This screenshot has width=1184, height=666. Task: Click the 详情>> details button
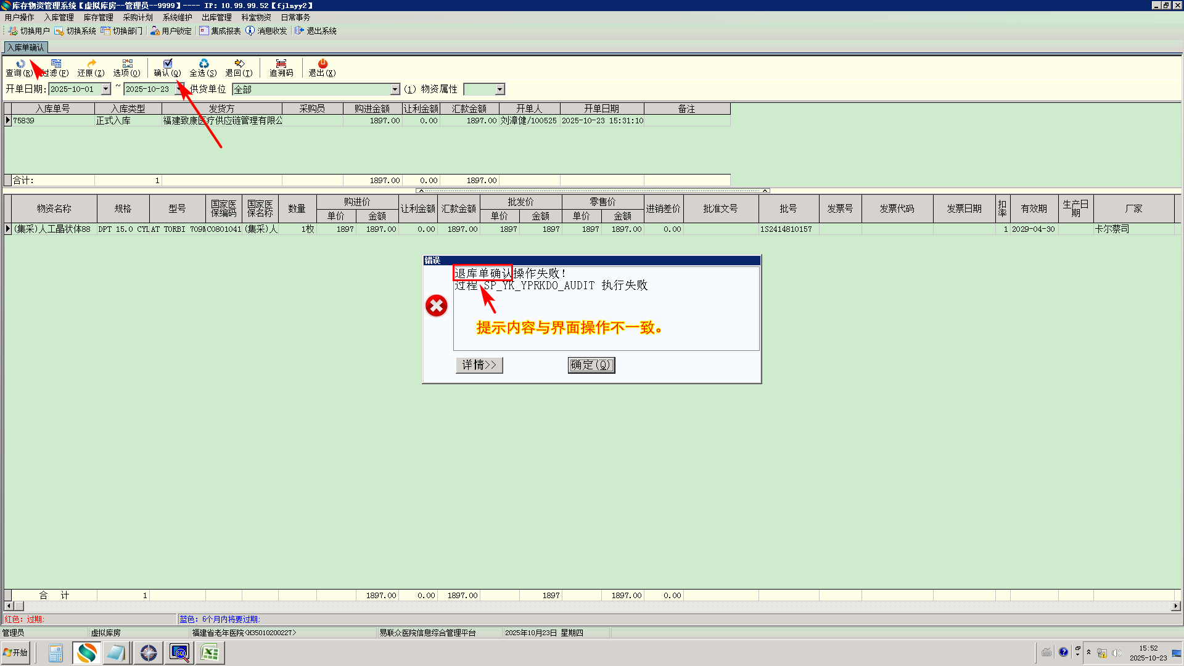479,365
